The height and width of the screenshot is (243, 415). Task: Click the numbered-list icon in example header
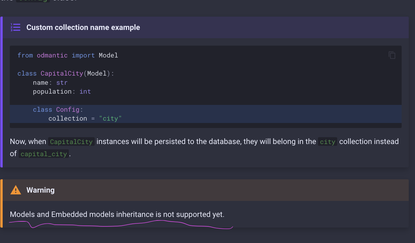click(x=15, y=27)
